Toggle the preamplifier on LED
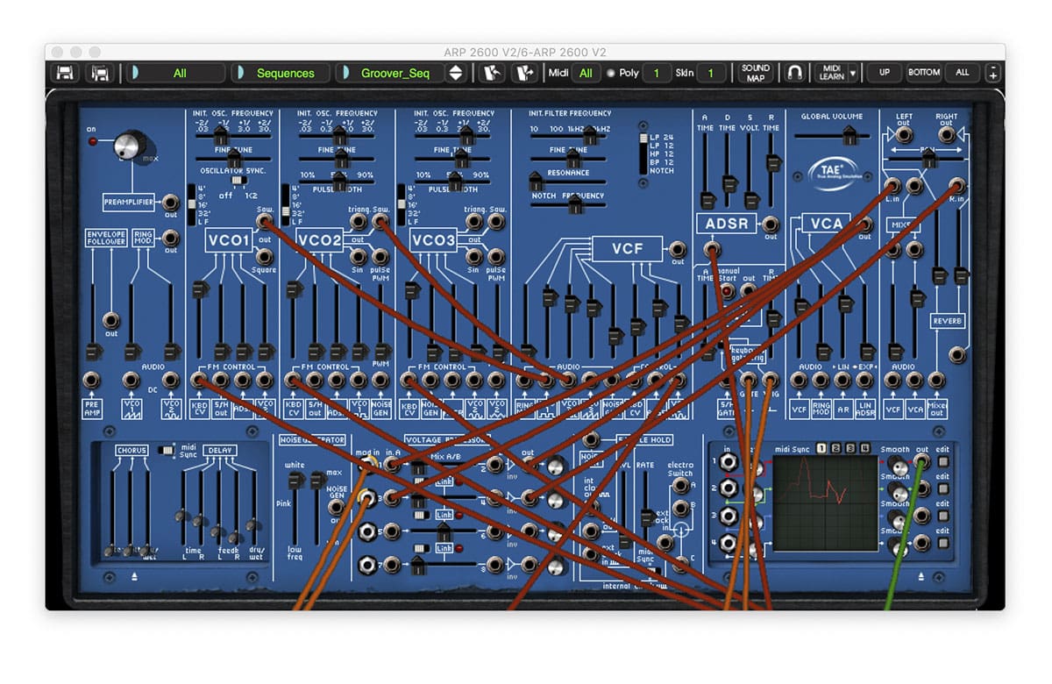This screenshot has width=1052, height=684. 93,141
